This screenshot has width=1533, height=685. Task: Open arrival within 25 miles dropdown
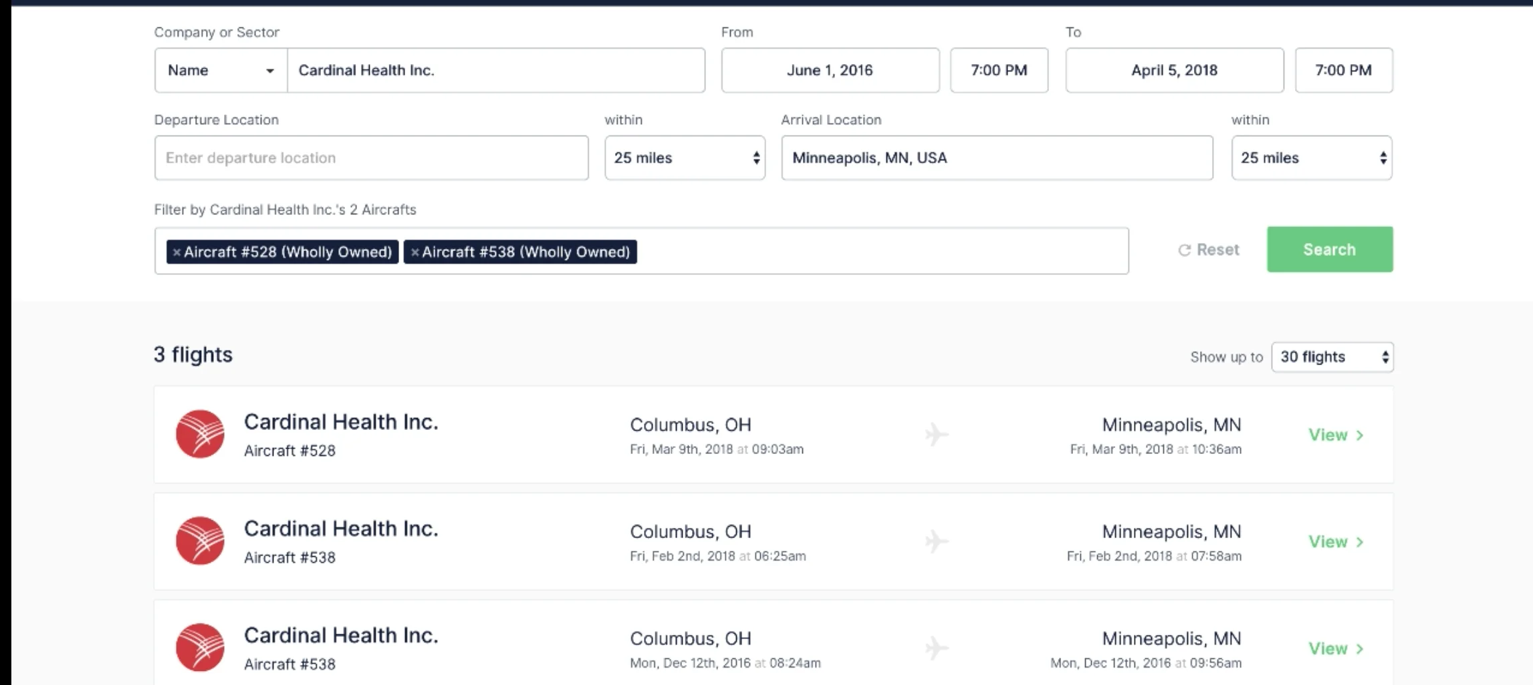1312,158
